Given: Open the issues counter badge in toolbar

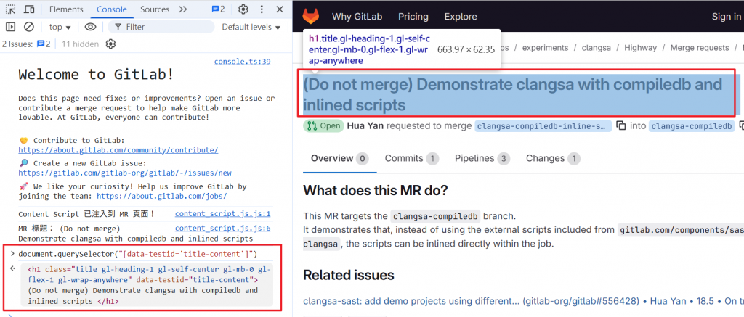Looking at the screenshot, I should point(218,9).
